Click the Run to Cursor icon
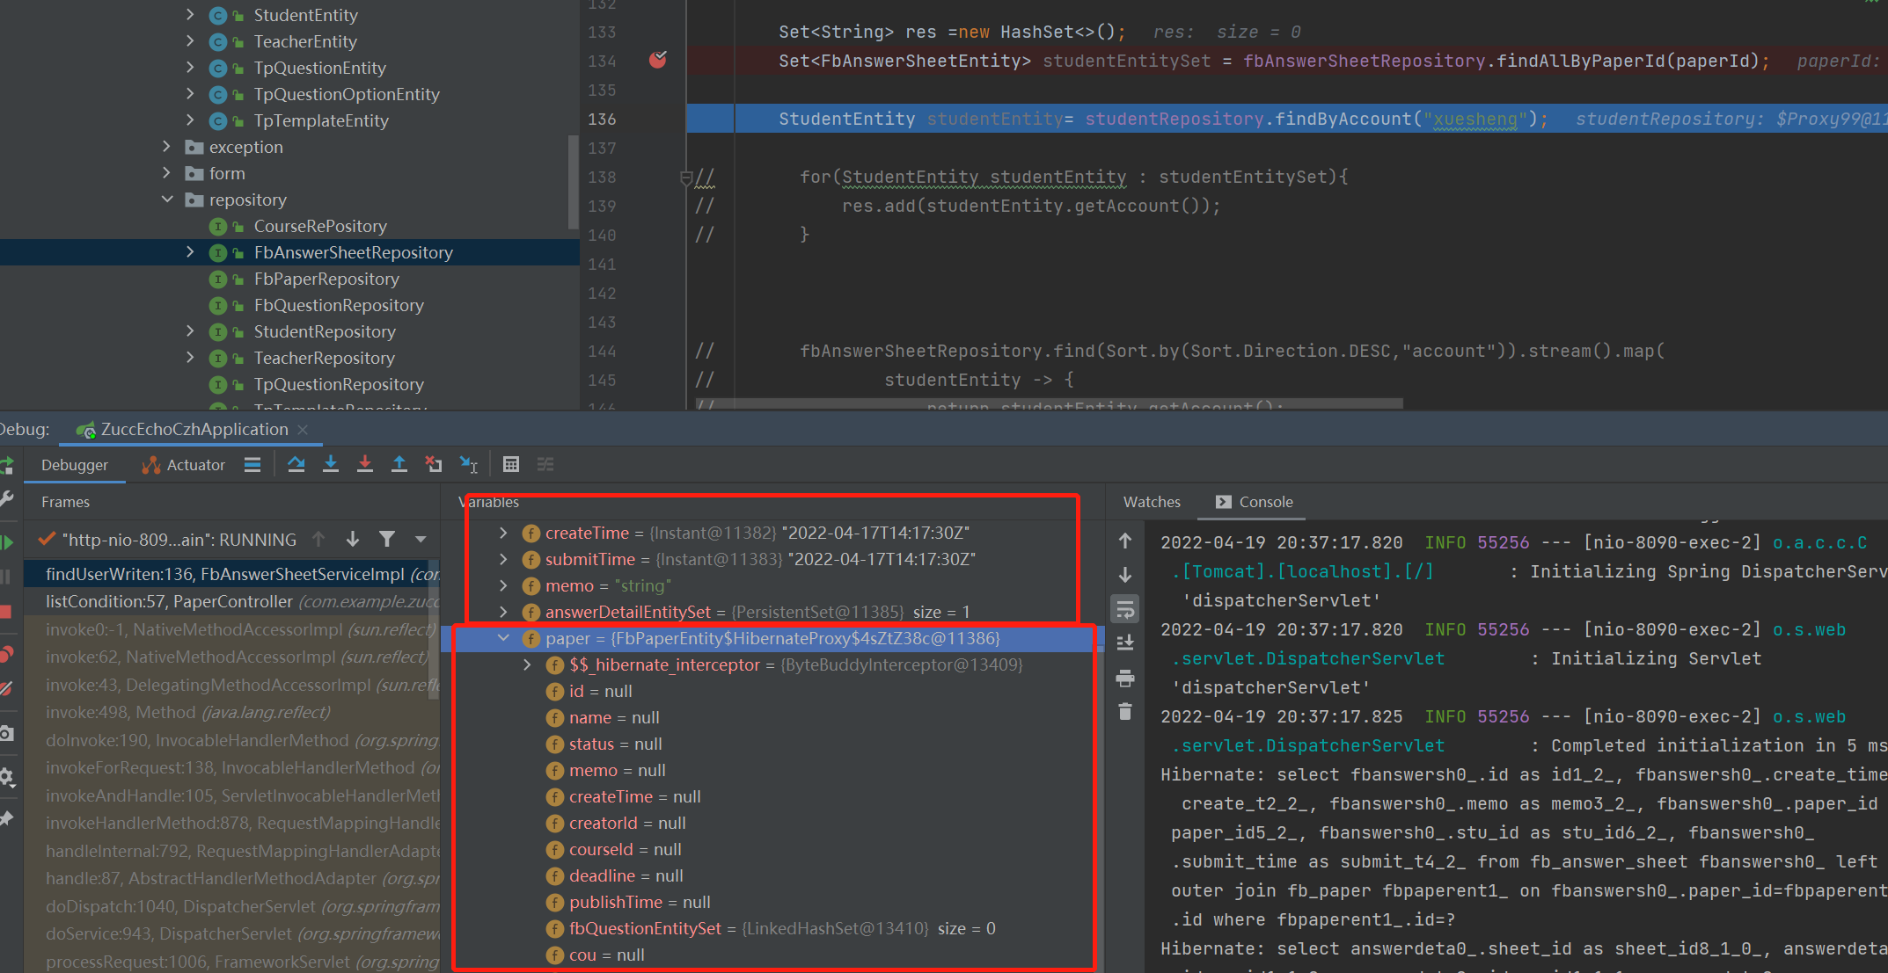 click(468, 464)
